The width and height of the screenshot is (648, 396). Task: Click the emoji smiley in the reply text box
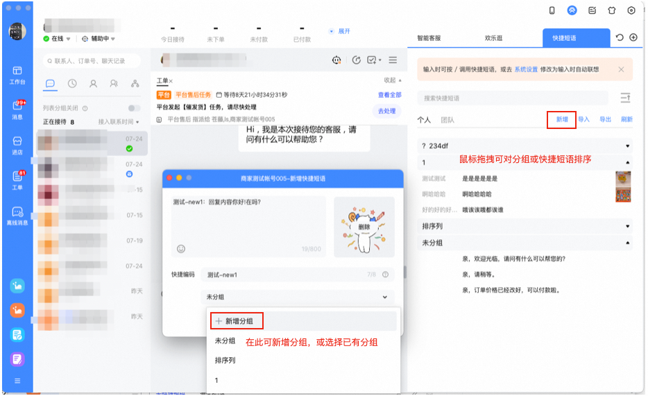click(181, 248)
